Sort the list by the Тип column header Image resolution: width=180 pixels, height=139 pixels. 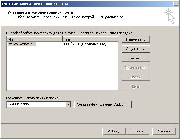click(90, 39)
